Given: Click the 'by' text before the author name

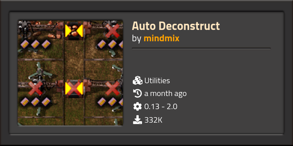Looking at the screenshot, I should click(x=136, y=39).
